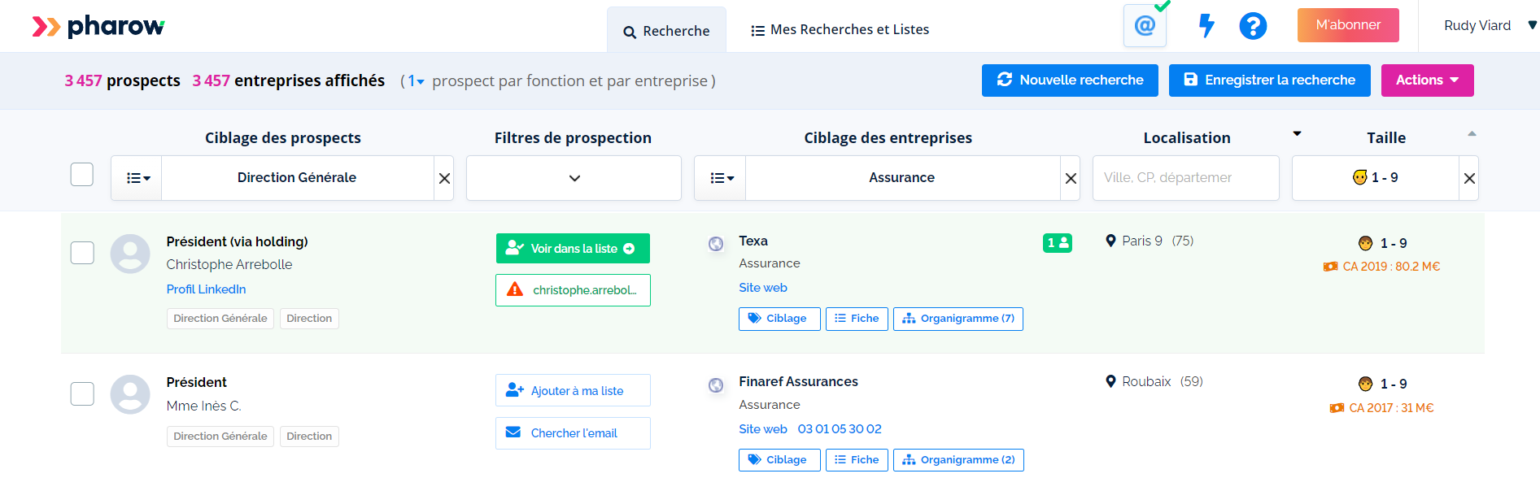Sort ascending by Taille arrow
This screenshot has width=1540, height=491.
pyautogui.click(x=1472, y=133)
